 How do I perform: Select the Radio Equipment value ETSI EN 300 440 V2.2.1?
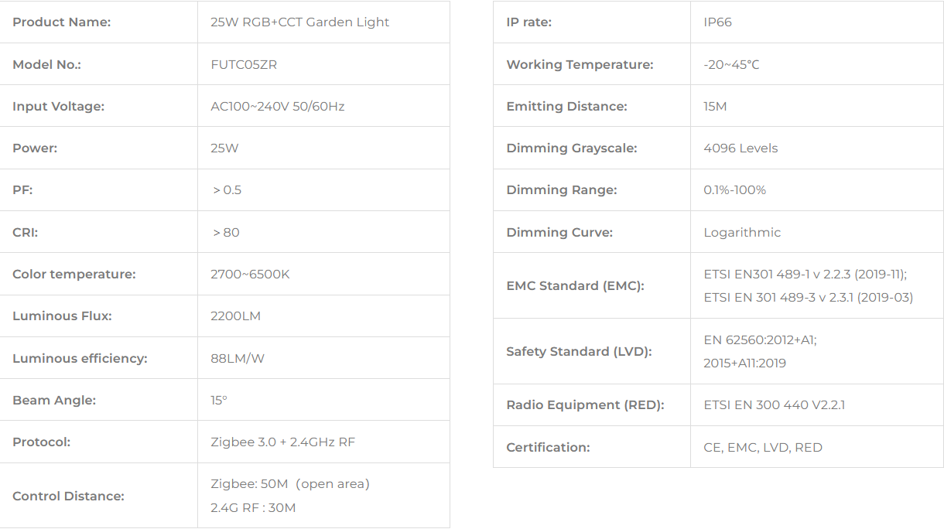(x=774, y=404)
